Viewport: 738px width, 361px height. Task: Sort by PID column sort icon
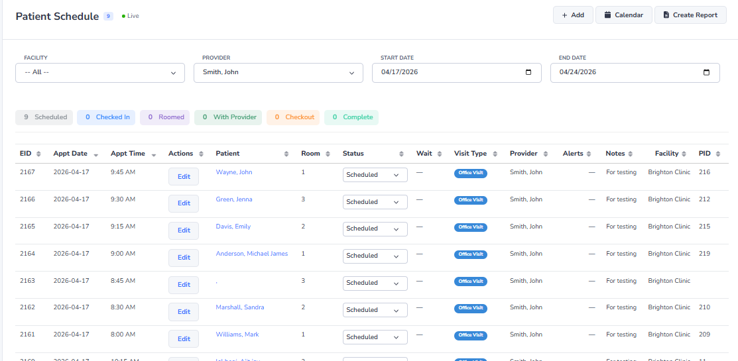[x=718, y=154]
